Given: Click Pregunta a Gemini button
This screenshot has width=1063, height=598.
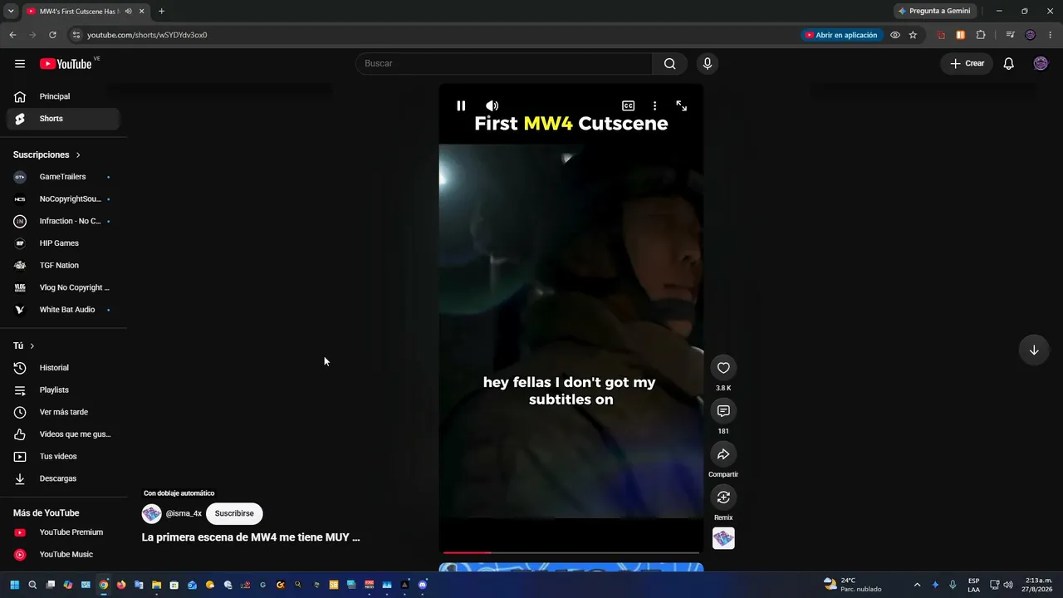Looking at the screenshot, I should click(x=934, y=12).
